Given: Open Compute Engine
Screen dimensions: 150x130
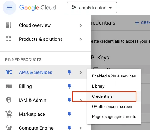Looking at the screenshot, I should pos(36,128).
